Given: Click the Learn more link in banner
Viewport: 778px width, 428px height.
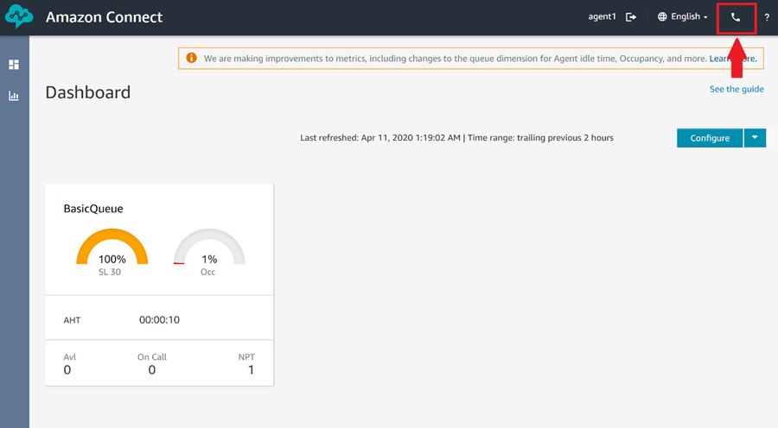Looking at the screenshot, I should (733, 59).
